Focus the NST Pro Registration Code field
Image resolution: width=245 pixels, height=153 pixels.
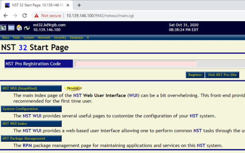click(x=136, y=64)
